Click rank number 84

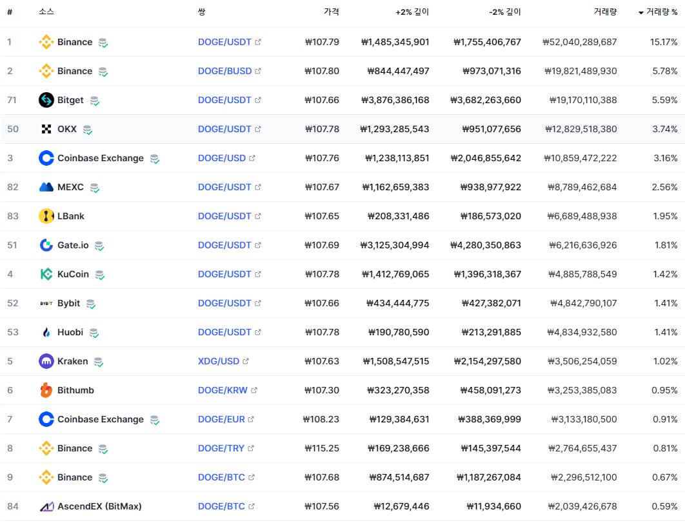(13, 506)
